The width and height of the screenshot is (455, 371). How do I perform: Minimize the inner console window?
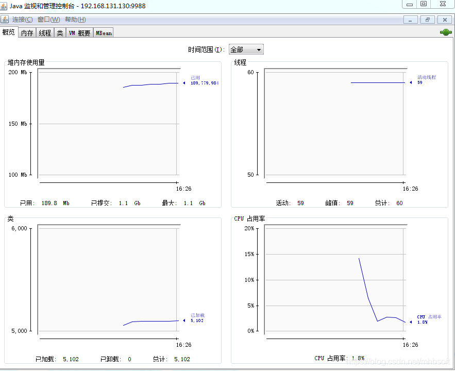(410, 20)
